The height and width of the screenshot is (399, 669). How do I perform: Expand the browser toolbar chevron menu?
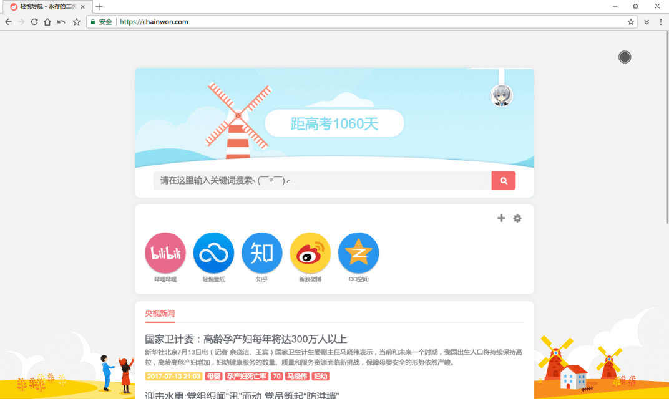pos(647,22)
